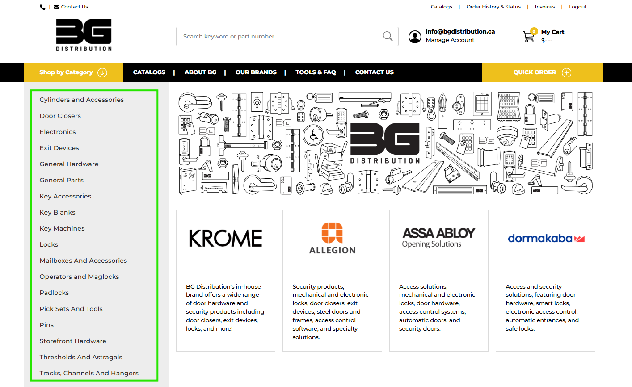Select Key Machines category

click(62, 228)
